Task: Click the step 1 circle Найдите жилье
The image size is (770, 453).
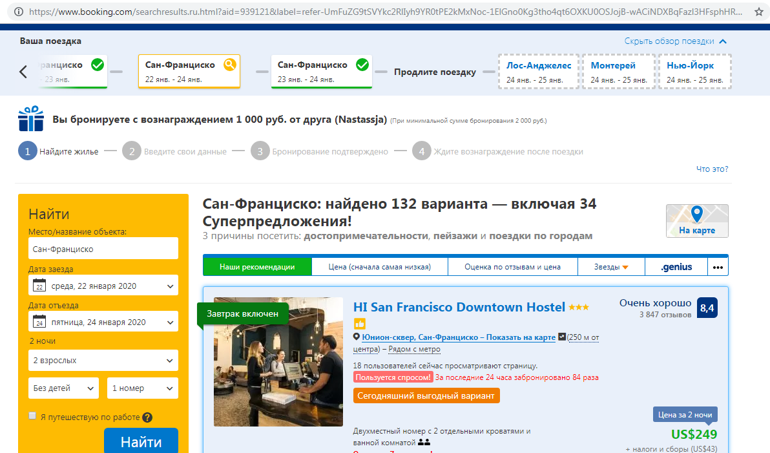Action: tap(28, 151)
